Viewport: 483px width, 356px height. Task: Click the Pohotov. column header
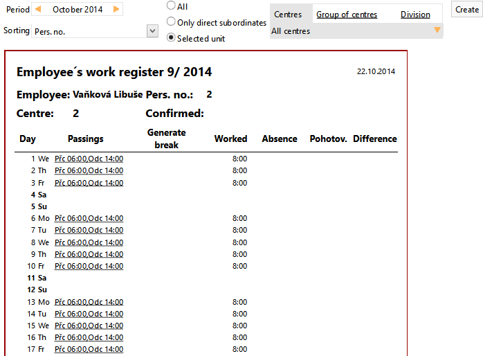[x=329, y=139]
